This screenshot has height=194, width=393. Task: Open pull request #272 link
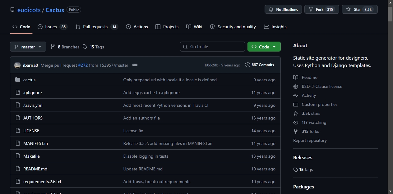pos(83,65)
